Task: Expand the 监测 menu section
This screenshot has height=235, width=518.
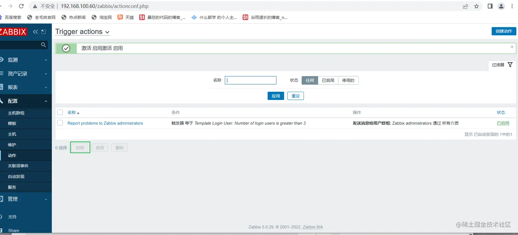Action: click(x=26, y=60)
